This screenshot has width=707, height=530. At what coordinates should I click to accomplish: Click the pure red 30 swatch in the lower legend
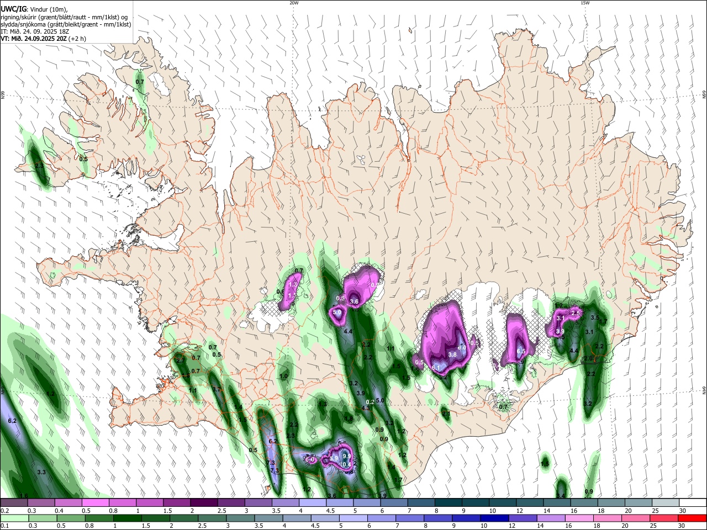pyautogui.click(x=692, y=518)
